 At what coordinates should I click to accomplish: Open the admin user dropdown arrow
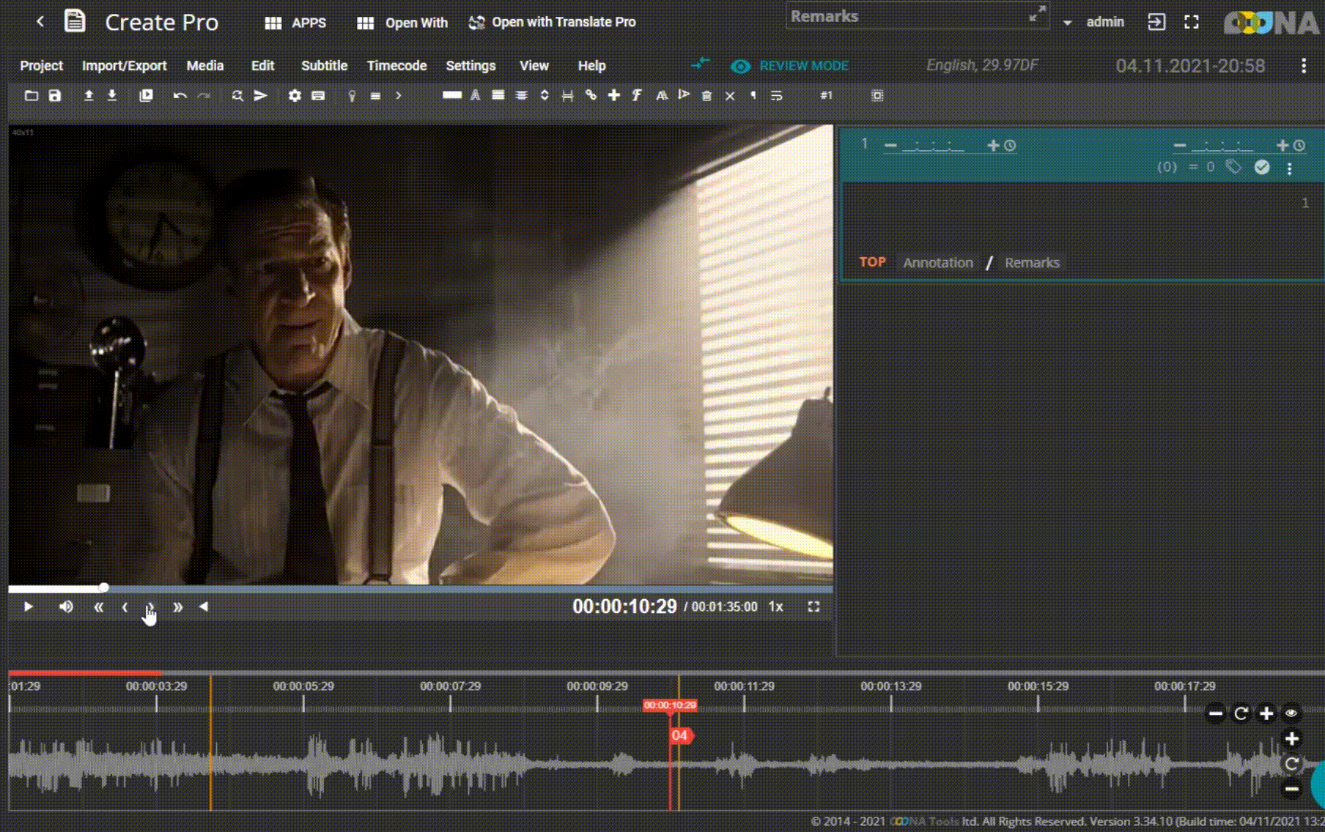coord(1067,23)
